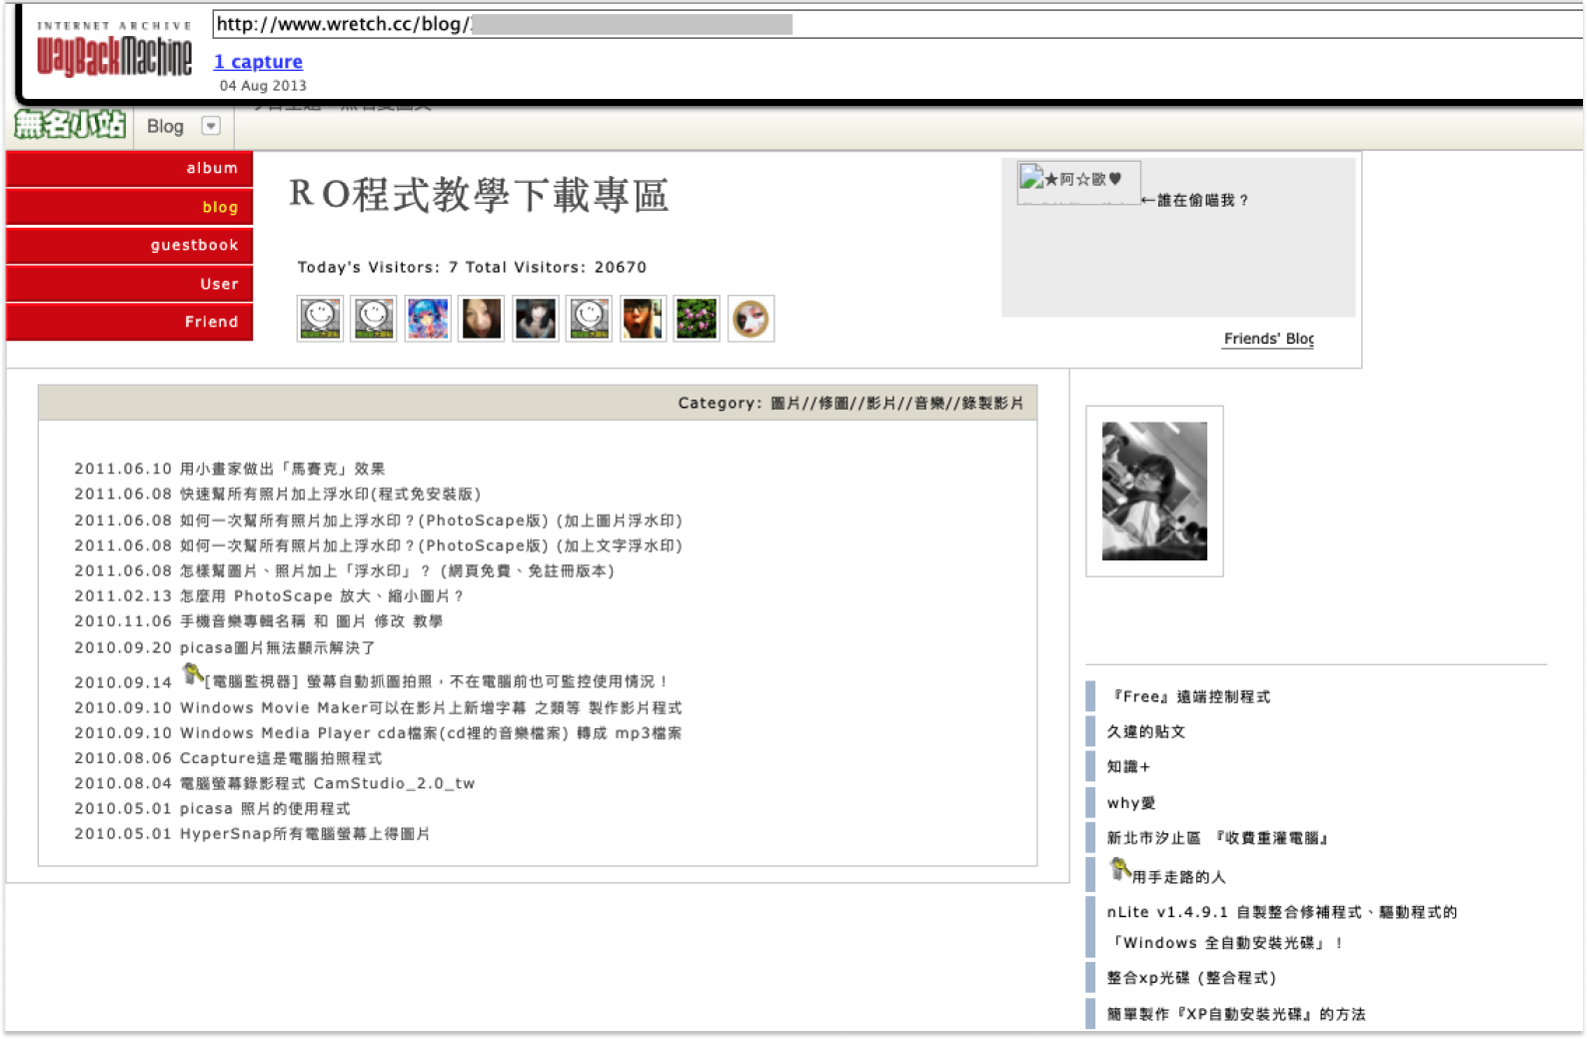Open the Friends' Blog link
The width and height of the screenshot is (1587, 1039).
click(1268, 339)
